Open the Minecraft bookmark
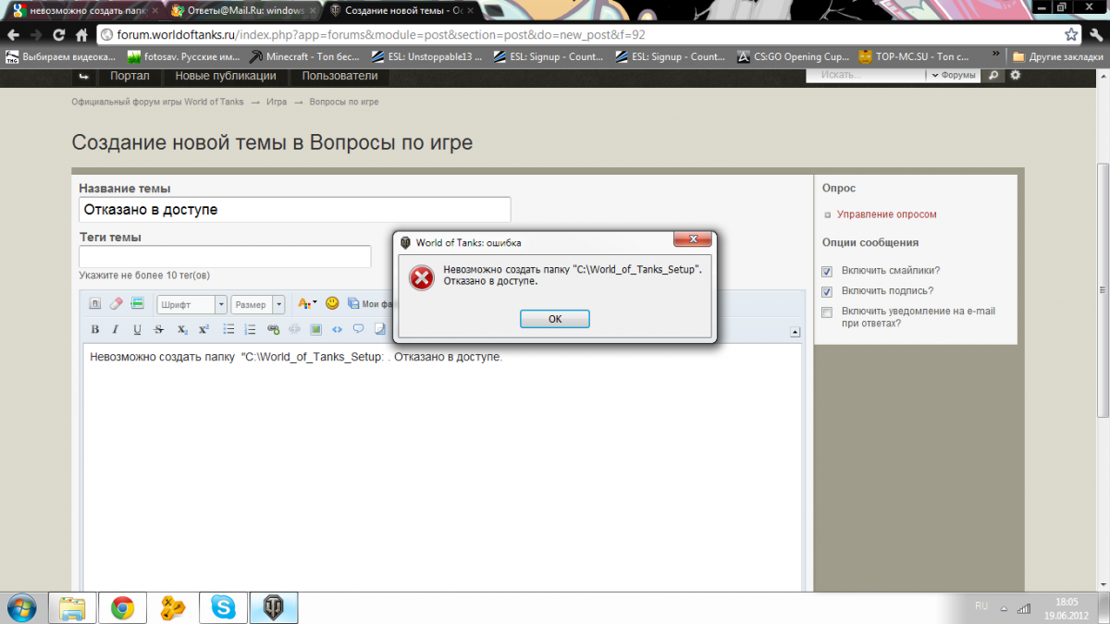1110x624 pixels. click(x=305, y=56)
